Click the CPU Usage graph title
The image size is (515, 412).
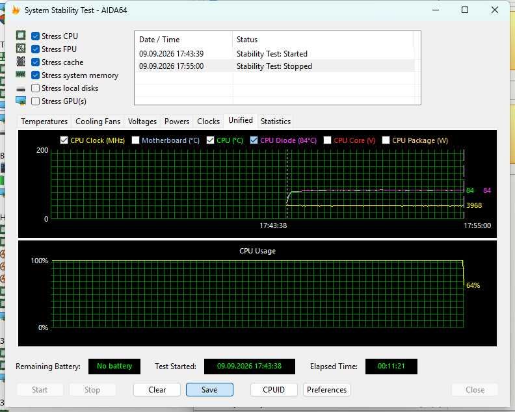coord(257,251)
